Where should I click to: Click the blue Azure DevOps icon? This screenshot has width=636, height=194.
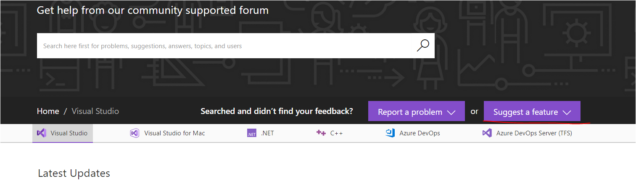(x=390, y=133)
